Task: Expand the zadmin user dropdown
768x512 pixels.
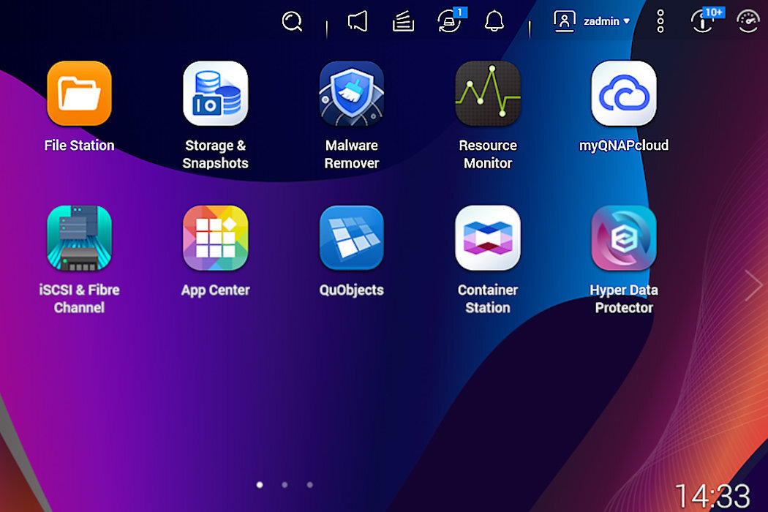Action: pos(606,21)
